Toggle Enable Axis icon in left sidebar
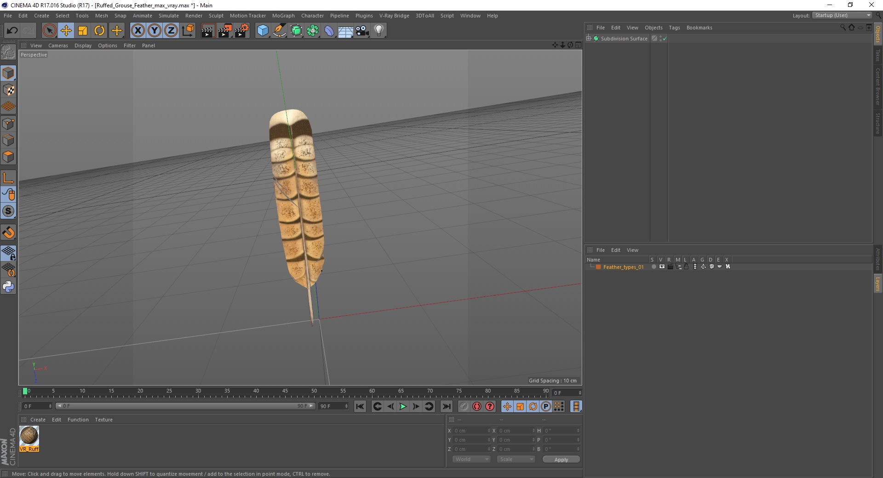Image resolution: width=883 pixels, height=478 pixels. pyautogui.click(x=8, y=178)
